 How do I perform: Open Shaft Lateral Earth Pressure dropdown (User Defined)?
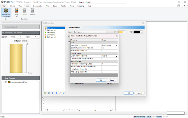(x=116, y=45)
